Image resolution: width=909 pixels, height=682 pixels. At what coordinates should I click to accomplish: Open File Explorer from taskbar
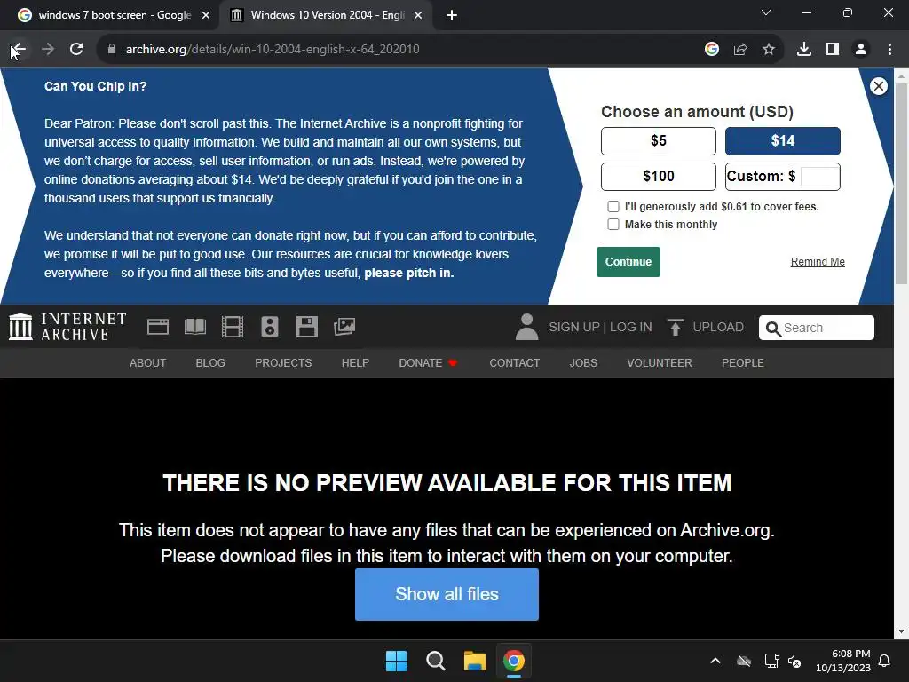point(474,661)
